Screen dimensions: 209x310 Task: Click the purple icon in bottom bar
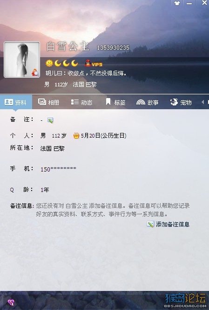[11, 302]
